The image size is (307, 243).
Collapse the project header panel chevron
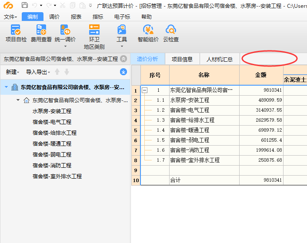(x=123, y=59)
